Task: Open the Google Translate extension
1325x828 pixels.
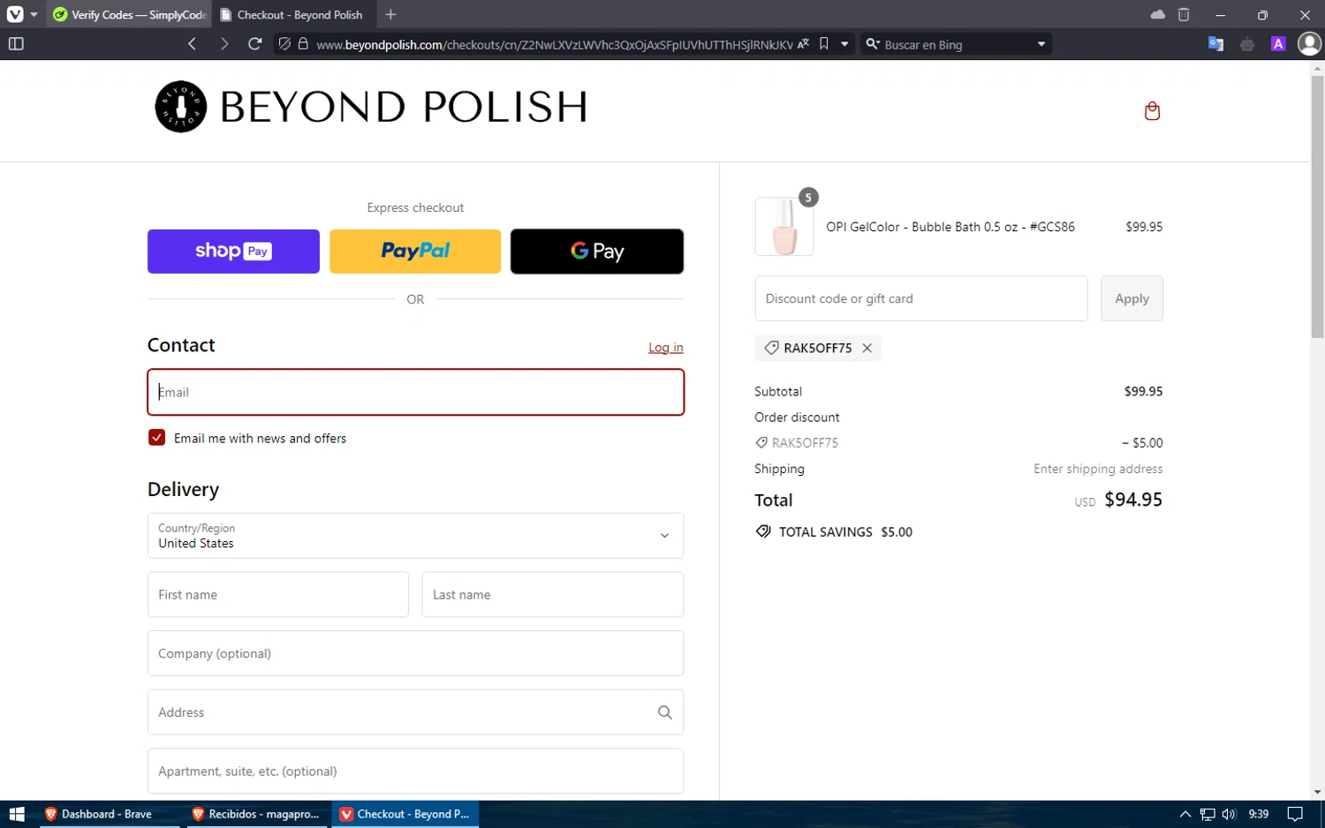Action: coord(1216,43)
